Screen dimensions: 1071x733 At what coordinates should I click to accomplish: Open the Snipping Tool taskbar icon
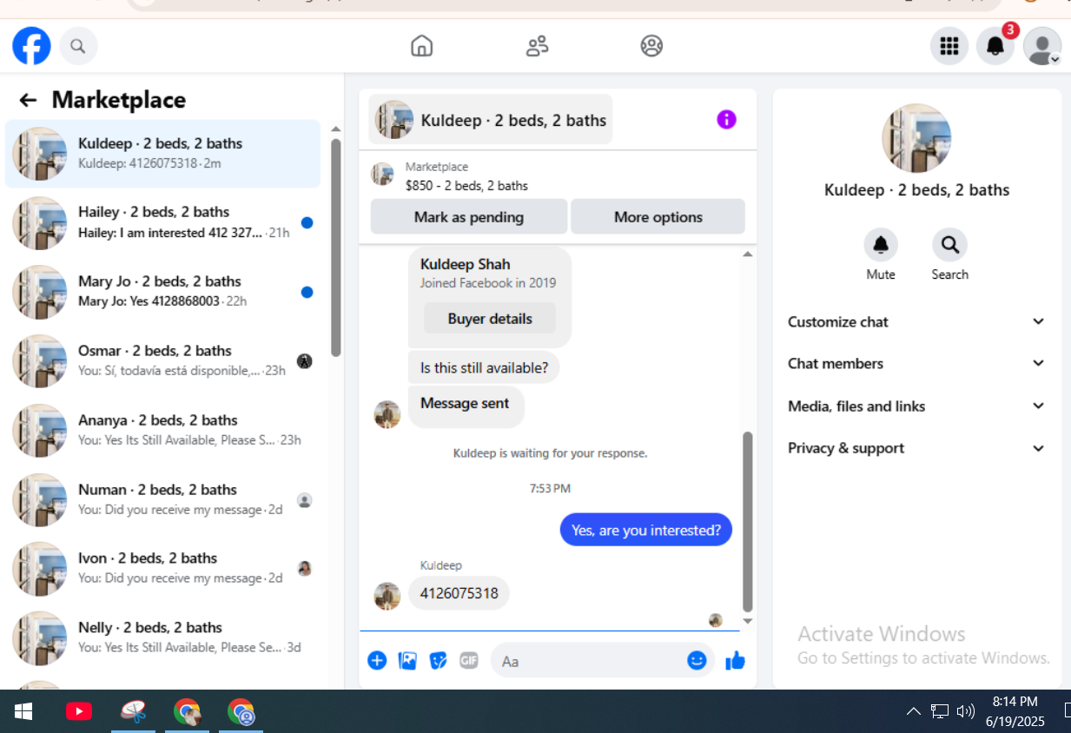click(133, 712)
